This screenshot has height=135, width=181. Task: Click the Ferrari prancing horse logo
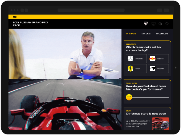(x=130, y=69)
